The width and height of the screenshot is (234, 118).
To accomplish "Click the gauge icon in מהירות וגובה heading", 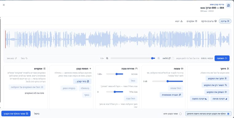I will pyautogui.click(x=136, y=69).
